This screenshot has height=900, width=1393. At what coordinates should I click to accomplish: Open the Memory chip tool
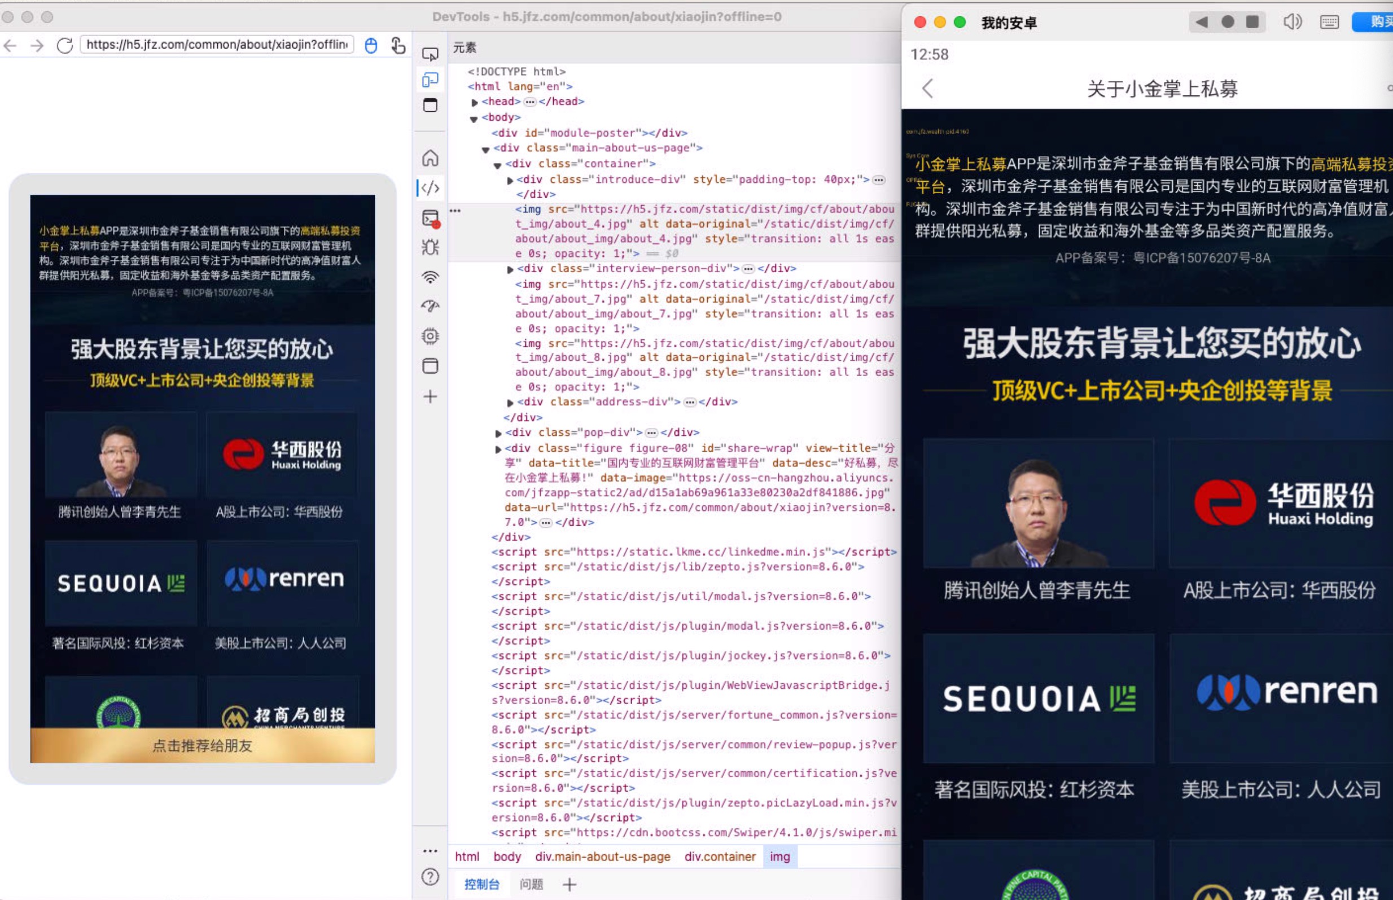[431, 336]
